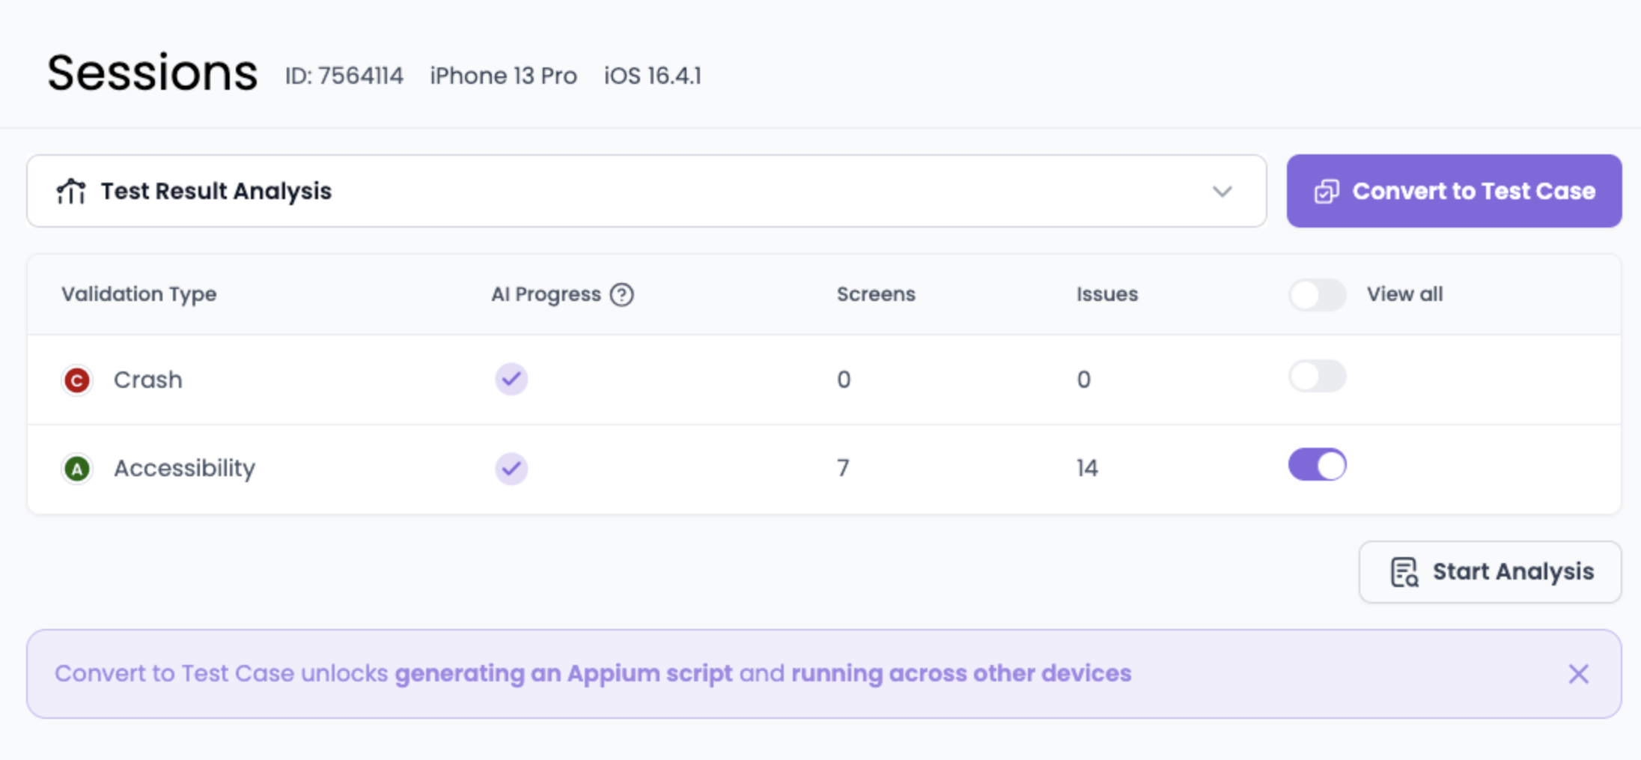Click the Accessibility screens count 7
This screenshot has width=1641, height=760.
843,469
